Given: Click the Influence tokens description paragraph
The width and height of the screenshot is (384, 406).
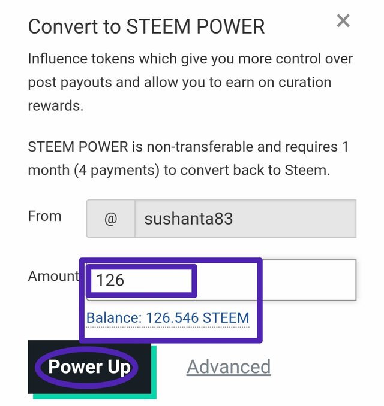Looking at the screenshot, I should click(x=190, y=82).
